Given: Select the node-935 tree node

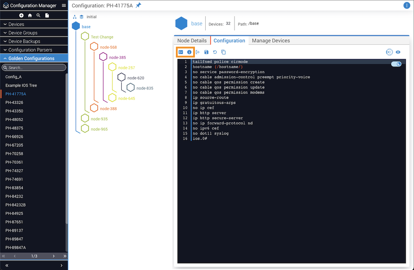Looking at the screenshot, I should point(85,118).
